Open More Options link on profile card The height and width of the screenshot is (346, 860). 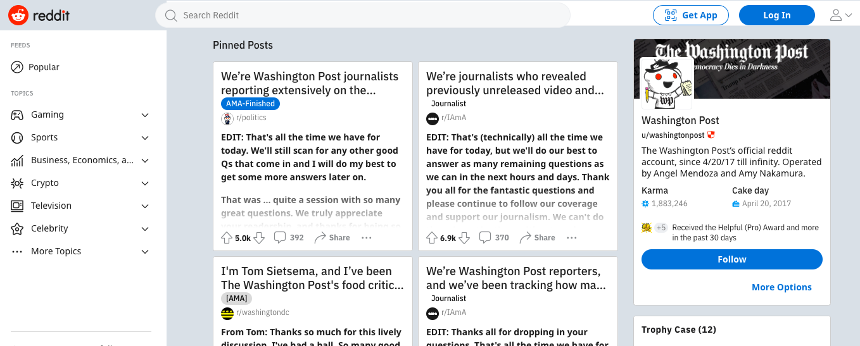coord(781,287)
